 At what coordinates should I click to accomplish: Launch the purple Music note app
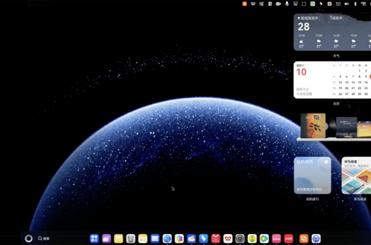pyautogui.click(x=316, y=239)
